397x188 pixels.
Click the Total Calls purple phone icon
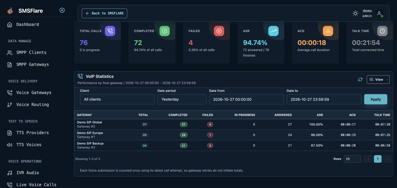[110, 31]
